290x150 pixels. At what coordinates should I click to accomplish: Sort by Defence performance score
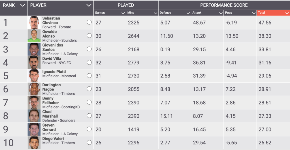click(x=174, y=13)
